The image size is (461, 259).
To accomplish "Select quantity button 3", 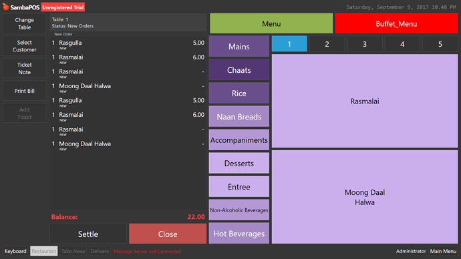I will [365, 44].
